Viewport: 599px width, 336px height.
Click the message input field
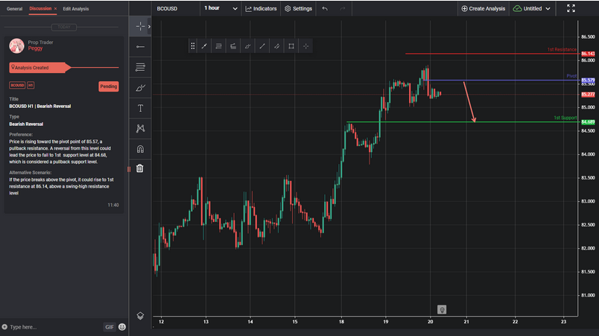[x=55, y=327]
